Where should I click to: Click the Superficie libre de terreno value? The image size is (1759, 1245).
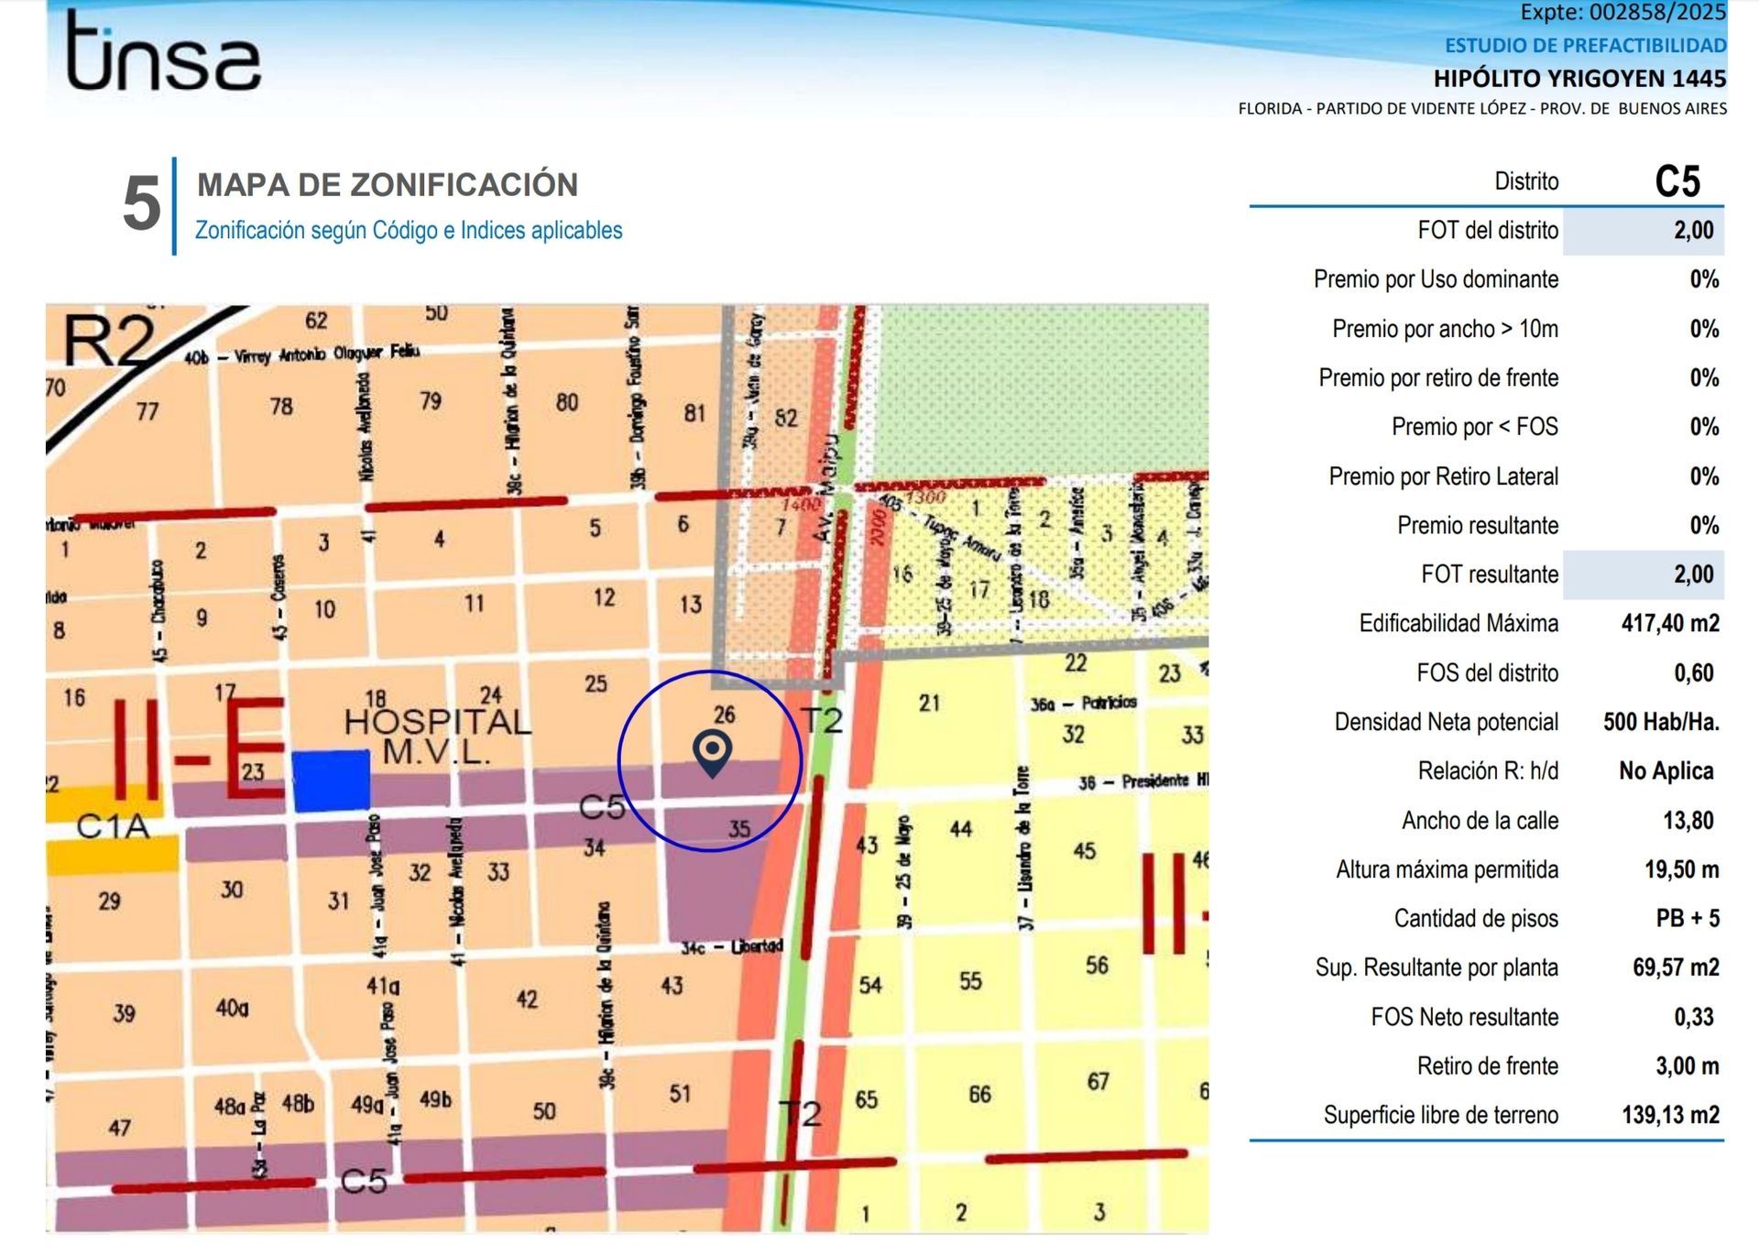1669,1115
